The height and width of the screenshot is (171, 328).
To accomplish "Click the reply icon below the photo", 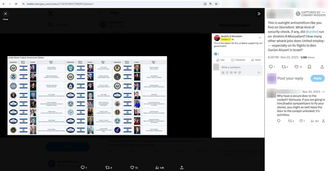I will [x=84, y=167].
